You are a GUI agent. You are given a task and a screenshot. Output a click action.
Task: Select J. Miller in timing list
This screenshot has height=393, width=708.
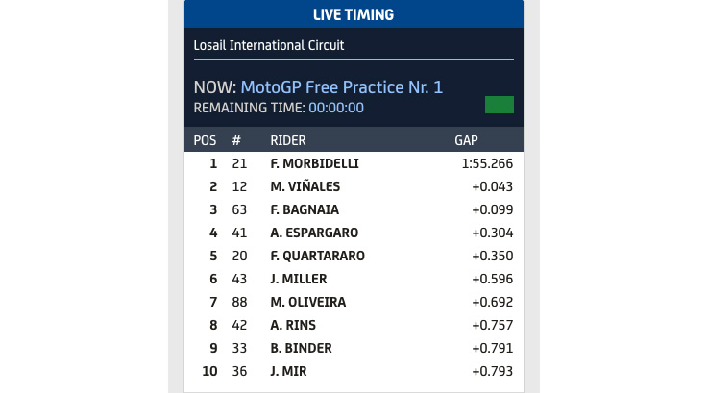coord(299,279)
